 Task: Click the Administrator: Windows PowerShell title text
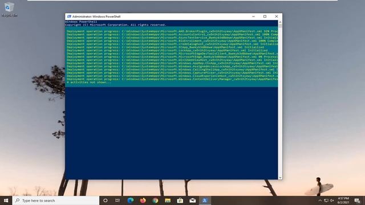point(96,17)
